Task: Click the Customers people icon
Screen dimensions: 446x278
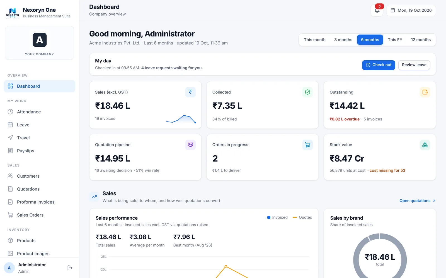Action: pos(10,176)
